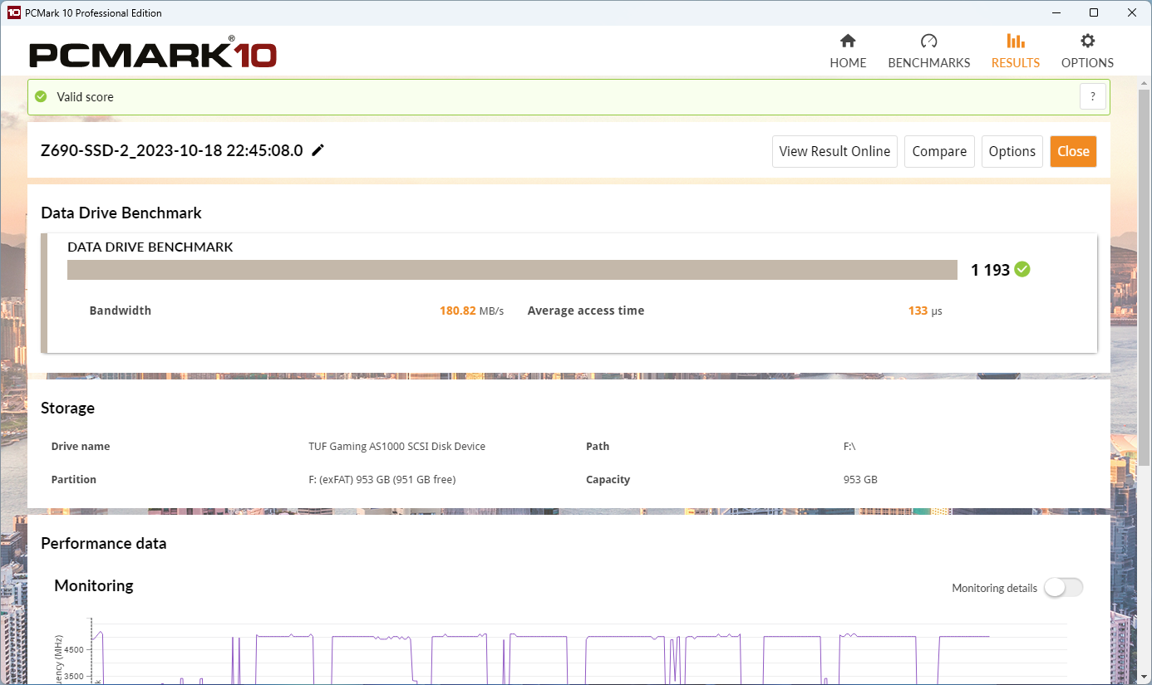
Task: Click the bandwidth value 180.82 MB/s
Action: 471,311
